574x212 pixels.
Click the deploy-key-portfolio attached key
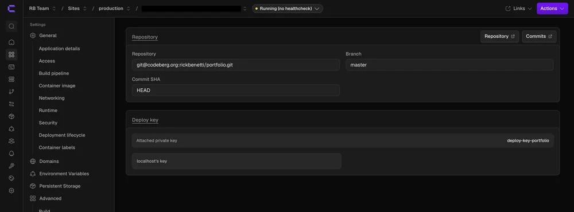[x=528, y=140]
